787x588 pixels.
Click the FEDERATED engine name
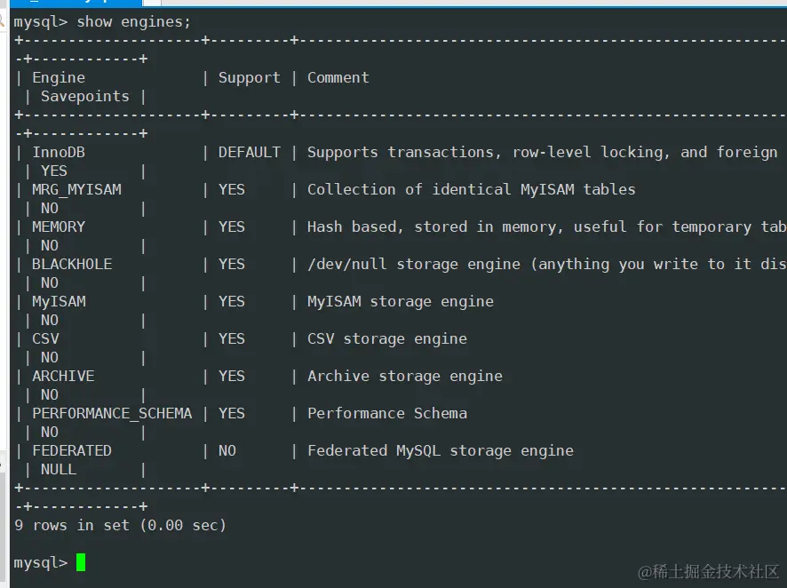72,450
